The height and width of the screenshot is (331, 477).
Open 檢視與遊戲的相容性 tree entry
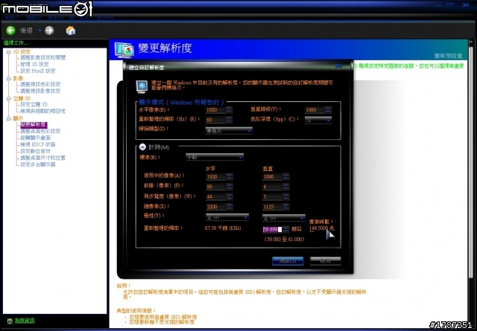coord(43,111)
